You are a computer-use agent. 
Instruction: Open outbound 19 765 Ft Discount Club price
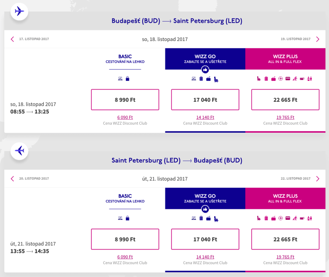[285, 117]
